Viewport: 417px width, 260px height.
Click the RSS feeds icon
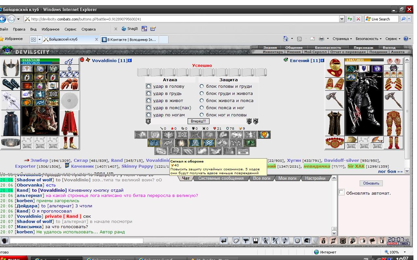coord(299,39)
